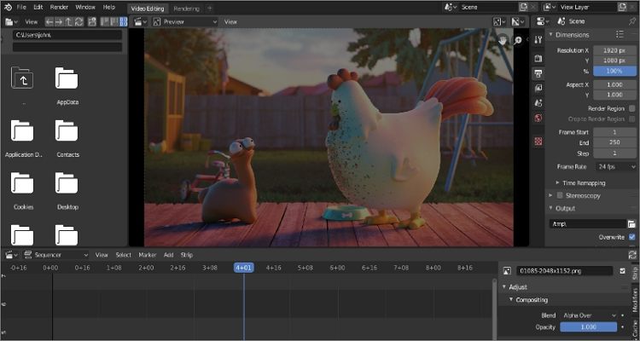Go back in file browser history
This screenshot has height=341, width=640.
click(x=49, y=21)
